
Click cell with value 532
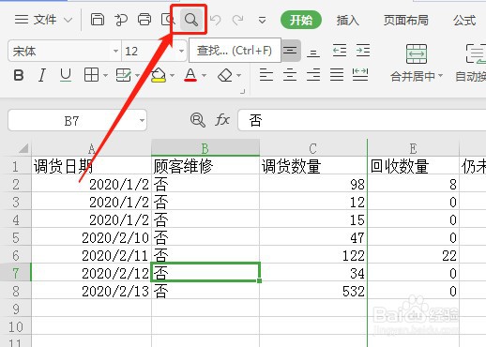tap(313, 291)
